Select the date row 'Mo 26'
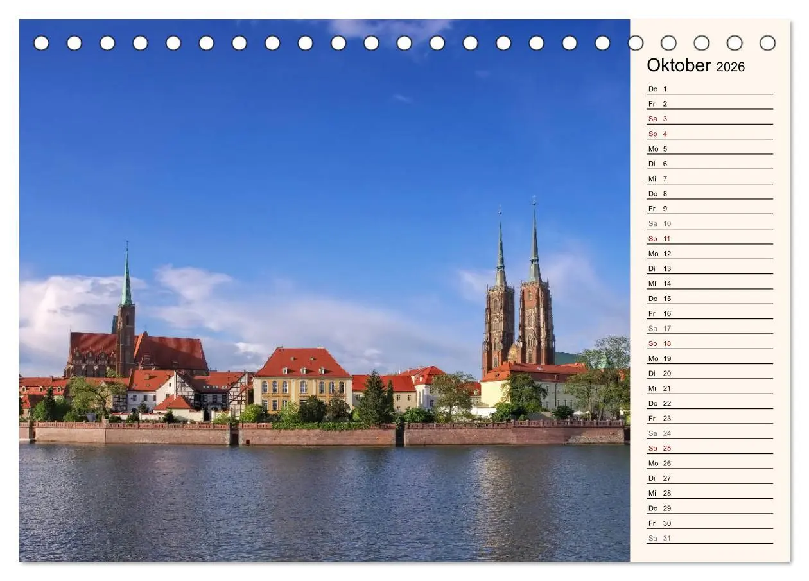809x581 pixels. click(x=709, y=463)
